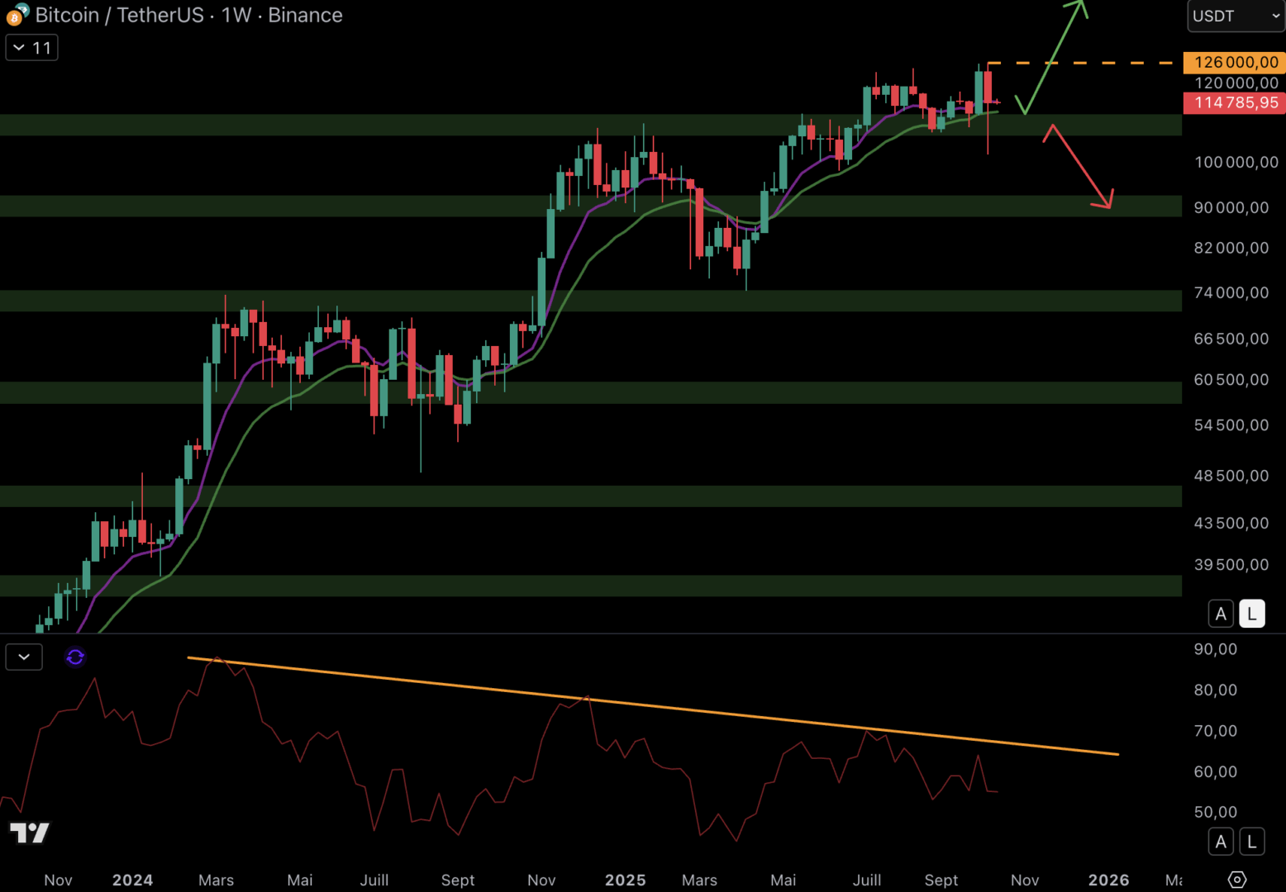Click the TradingView logo

pos(30,833)
